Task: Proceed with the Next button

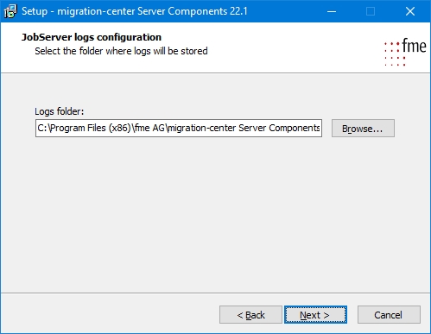Action: point(315,315)
